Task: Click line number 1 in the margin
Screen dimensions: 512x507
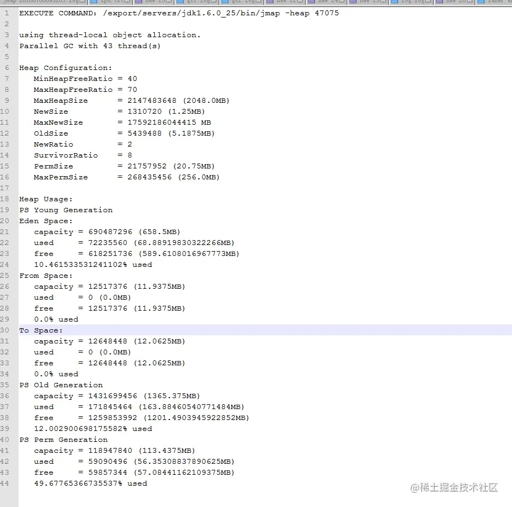Action: (7, 13)
